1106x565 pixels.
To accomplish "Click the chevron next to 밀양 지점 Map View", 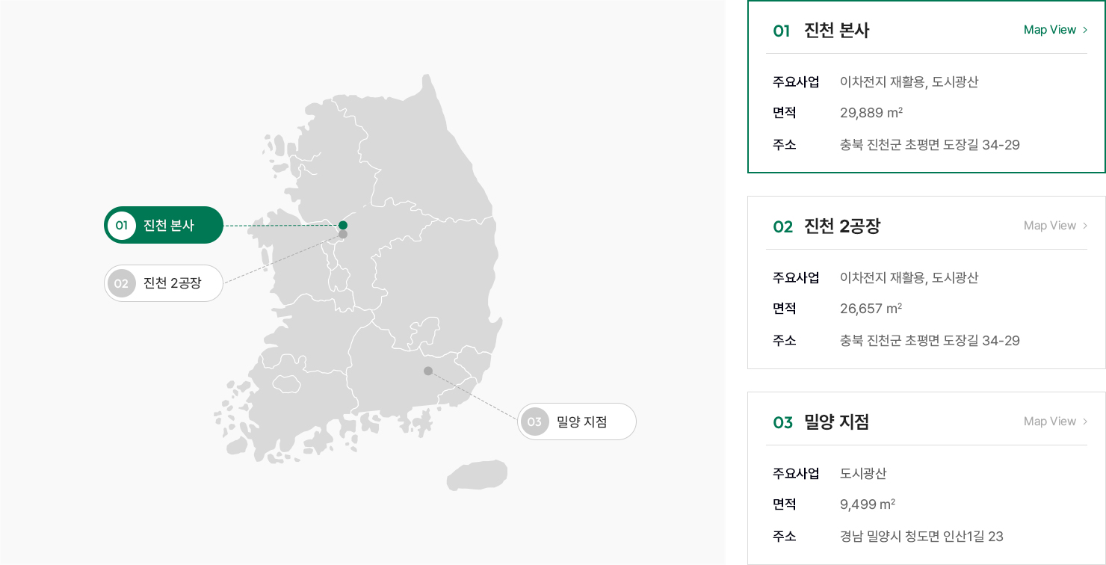I will tap(1085, 422).
